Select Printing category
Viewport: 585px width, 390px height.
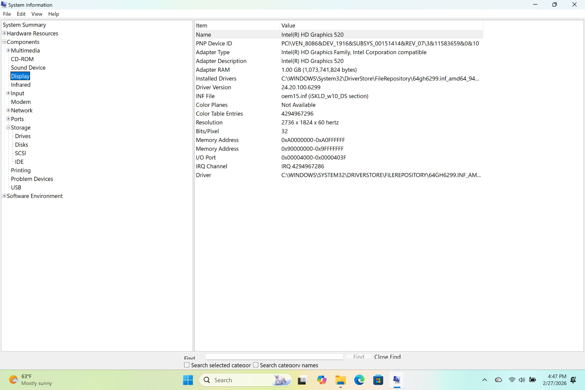click(21, 170)
